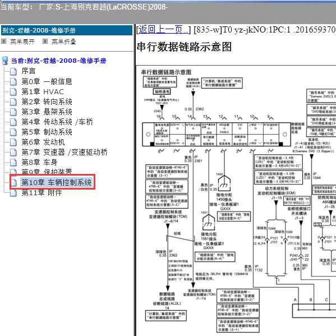Click the data link connector block in the diagram
Viewport: 336px width, 336px height.
tap(217, 135)
